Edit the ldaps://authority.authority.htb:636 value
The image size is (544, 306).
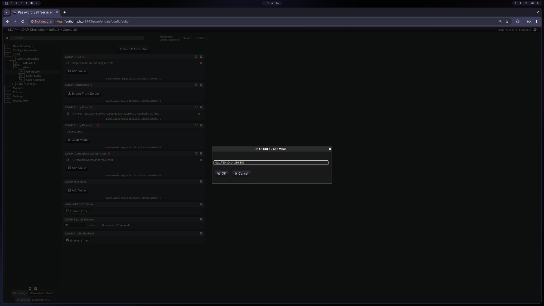point(68,63)
